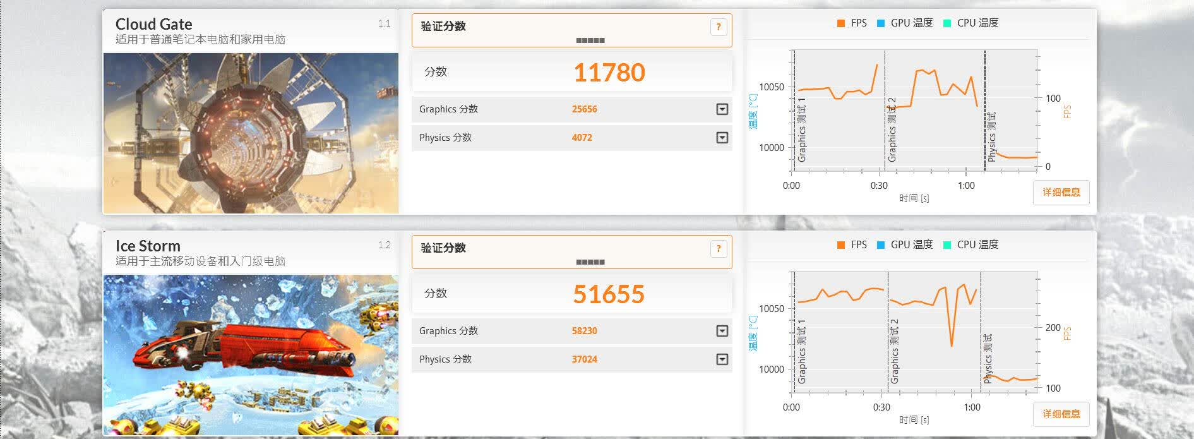Toggle FPS legend in Cloud Gate chart

point(852,23)
